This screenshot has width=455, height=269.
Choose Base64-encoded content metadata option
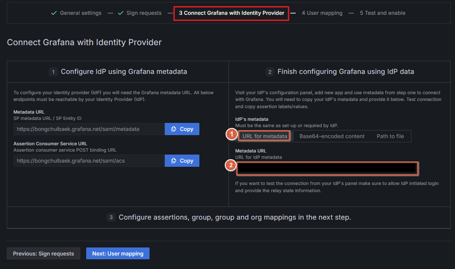coord(332,136)
